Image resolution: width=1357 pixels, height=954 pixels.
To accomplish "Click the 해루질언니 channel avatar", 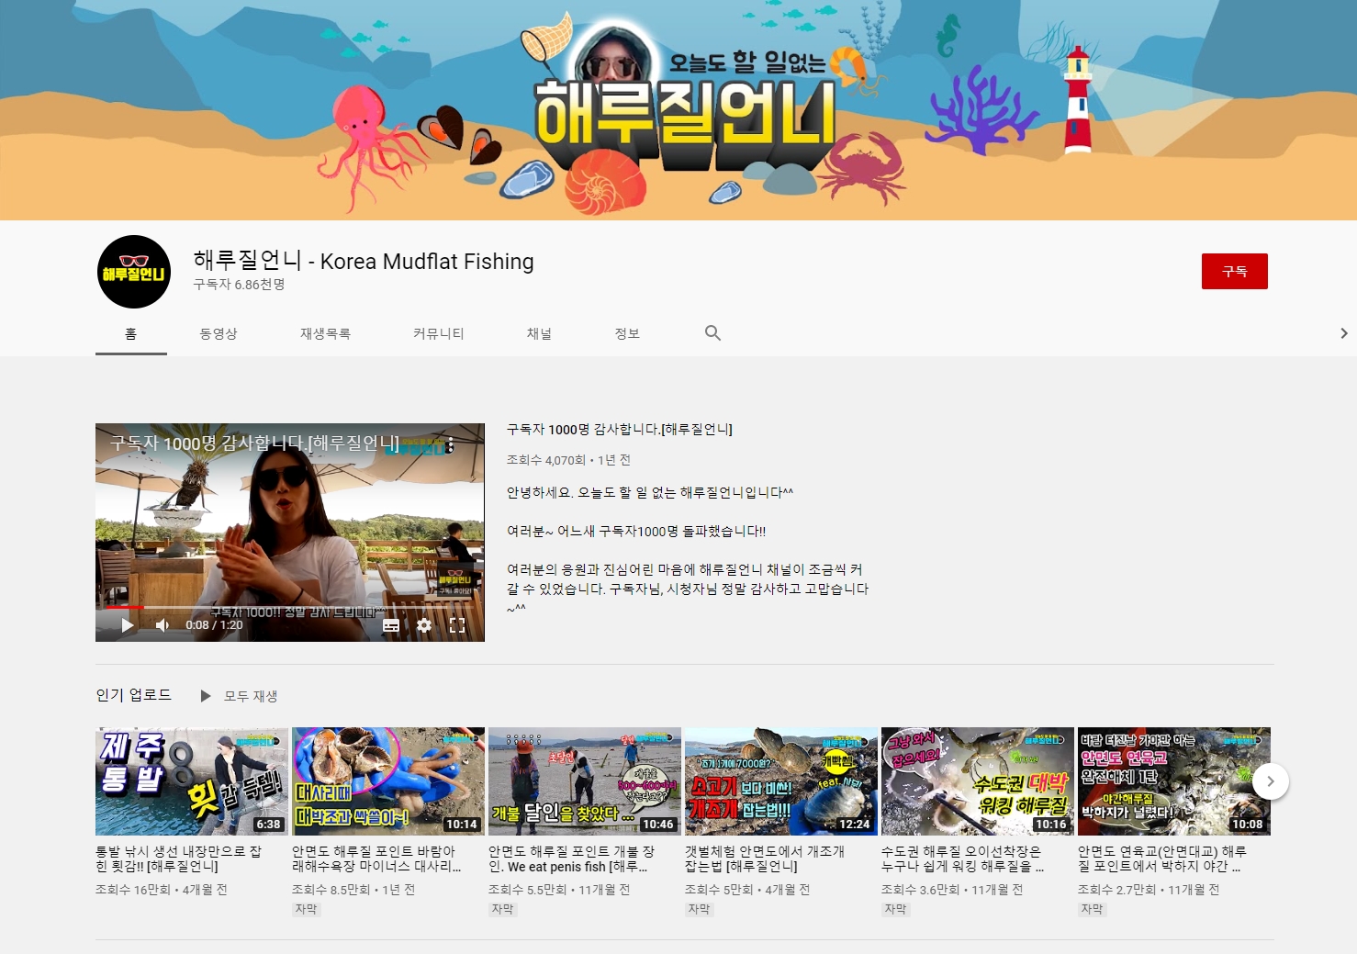I will pos(134,272).
